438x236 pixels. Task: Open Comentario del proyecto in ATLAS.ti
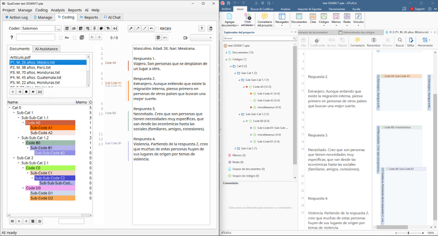(265, 20)
